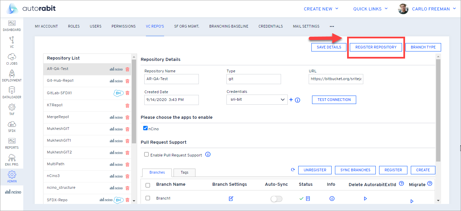
Task: Edit Branch1 branch settings pencil icon
Action: point(231,199)
